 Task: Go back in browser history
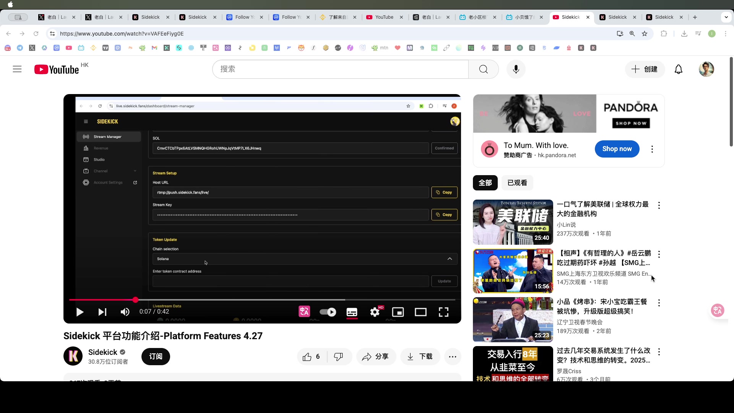pos(8,34)
